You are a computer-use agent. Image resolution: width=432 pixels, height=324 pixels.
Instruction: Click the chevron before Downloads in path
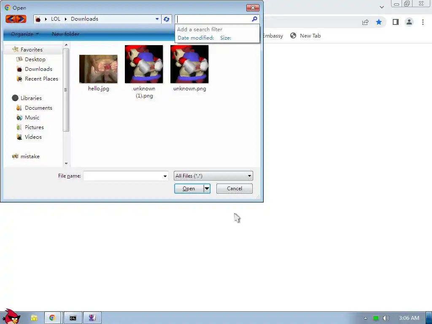tap(65, 19)
